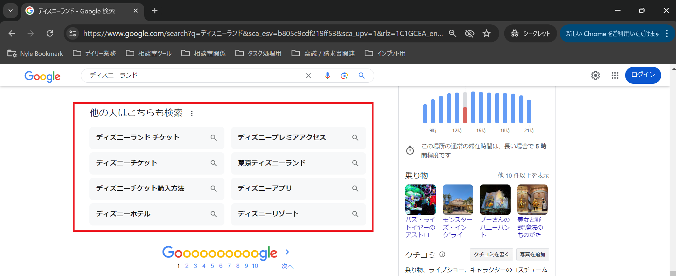Search ディズニーランド チケット suggestion
The width and height of the screenshot is (676, 276).
[x=157, y=138]
